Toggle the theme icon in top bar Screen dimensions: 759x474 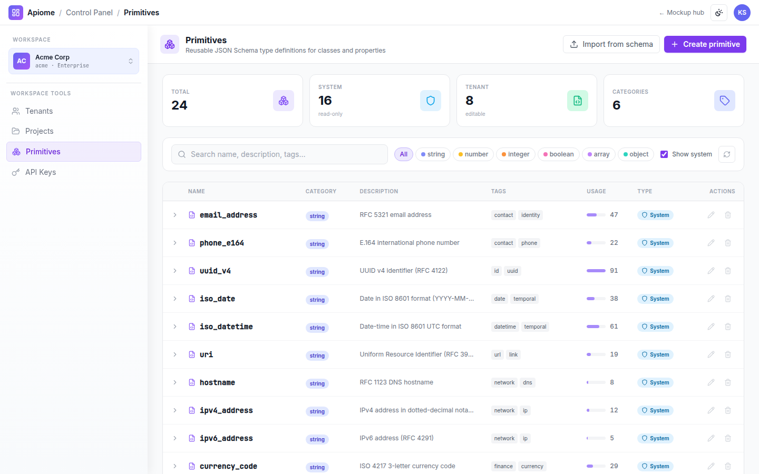719,13
